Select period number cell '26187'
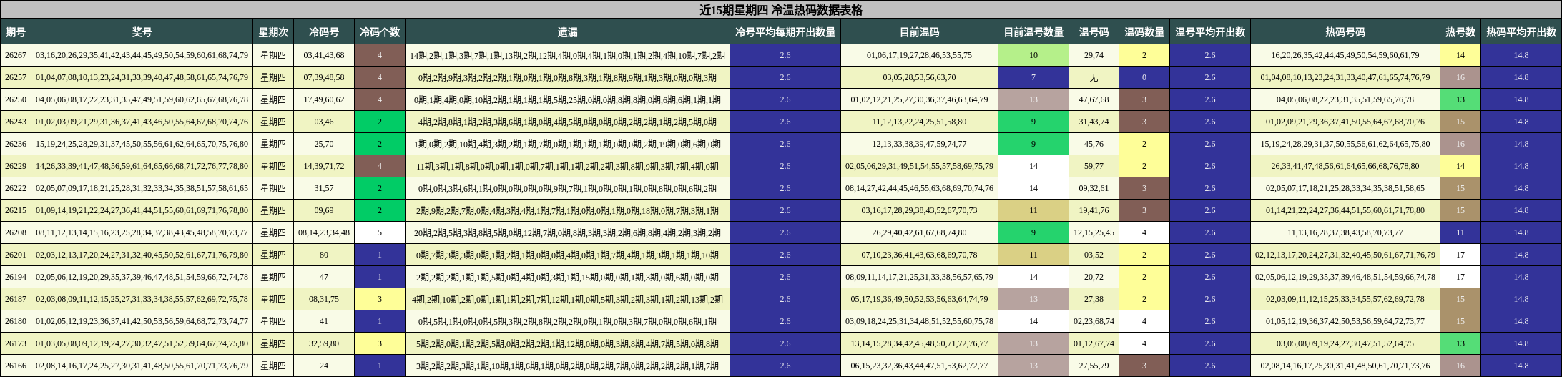Screen dimensions: 1562x377 tap(16, 299)
